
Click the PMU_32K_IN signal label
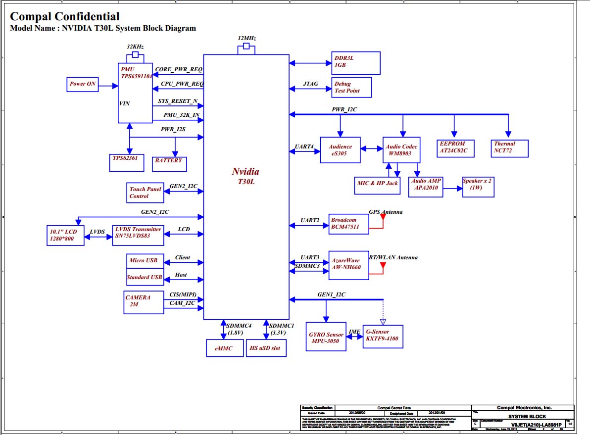182,115
